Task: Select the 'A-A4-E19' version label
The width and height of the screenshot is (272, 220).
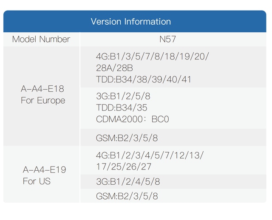Action: [x=44, y=169]
